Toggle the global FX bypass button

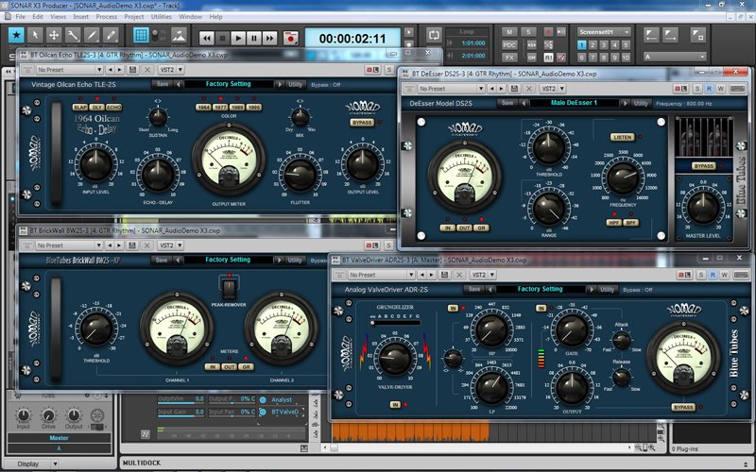[509, 58]
